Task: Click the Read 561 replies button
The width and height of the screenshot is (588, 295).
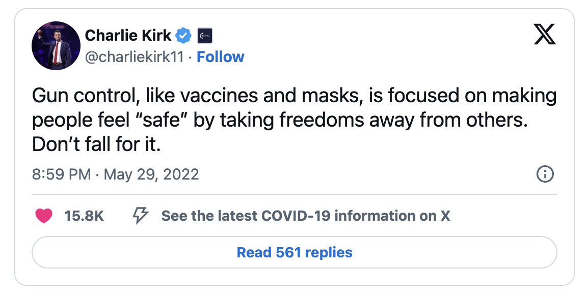Action: 295,252
